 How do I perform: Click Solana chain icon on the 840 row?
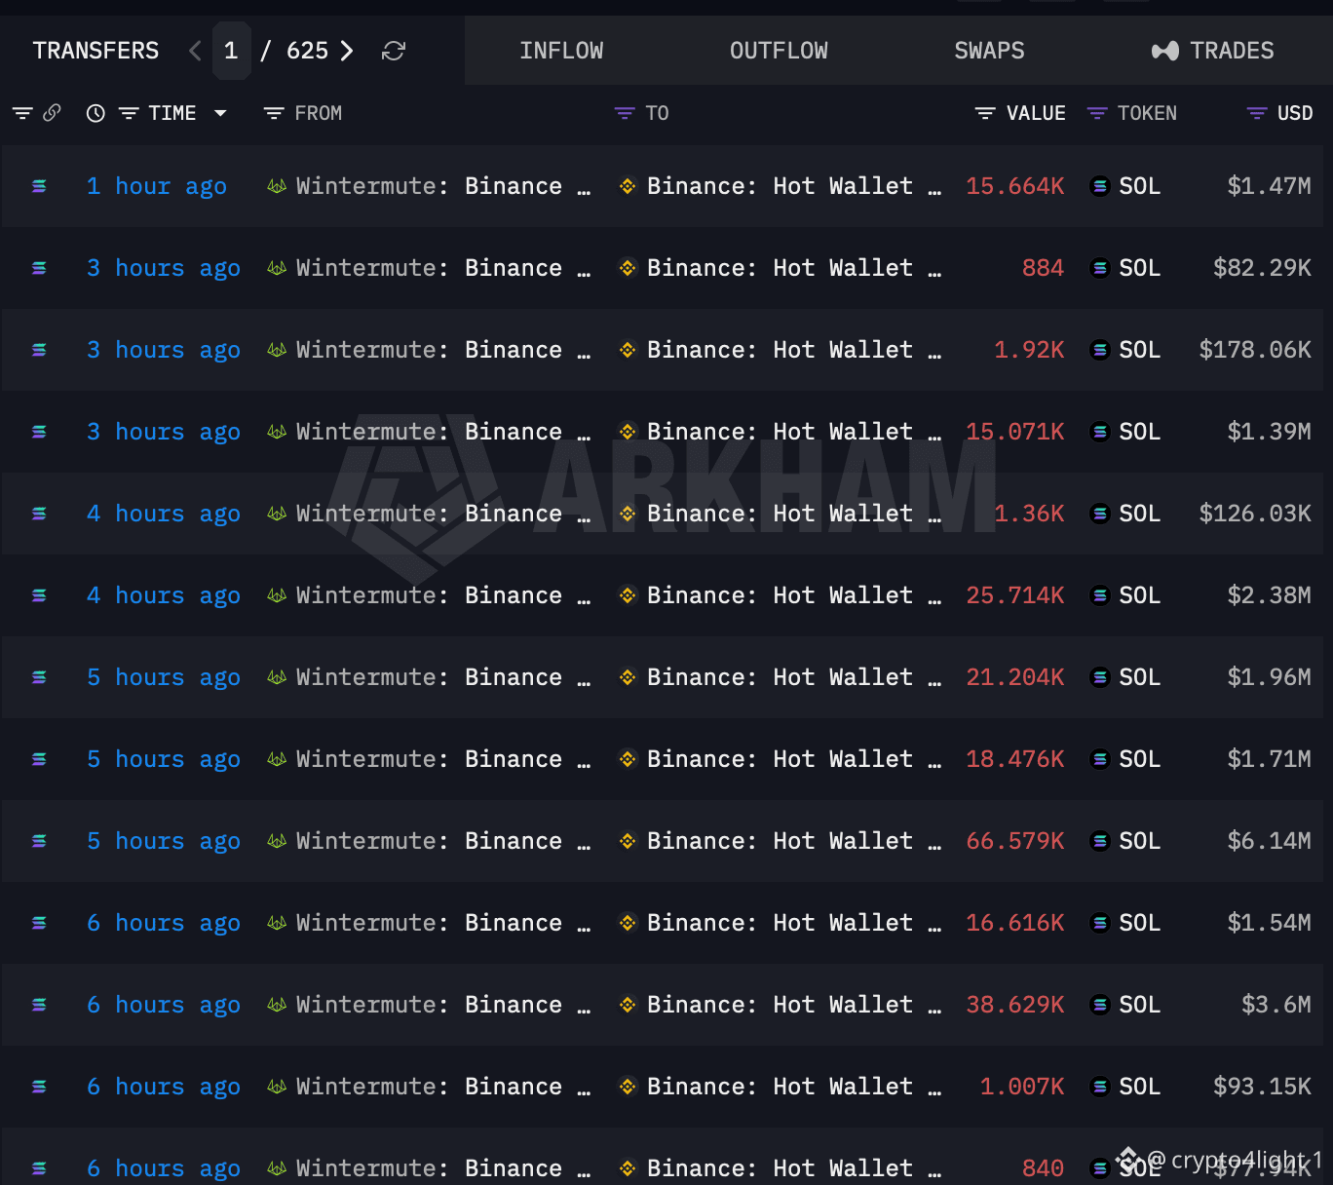pyautogui.click(x=39, y=1168)
